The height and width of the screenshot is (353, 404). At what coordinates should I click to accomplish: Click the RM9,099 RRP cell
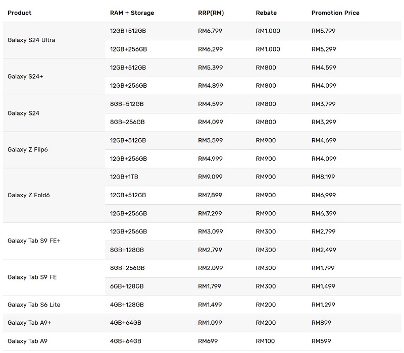click(x=210, y=177)
